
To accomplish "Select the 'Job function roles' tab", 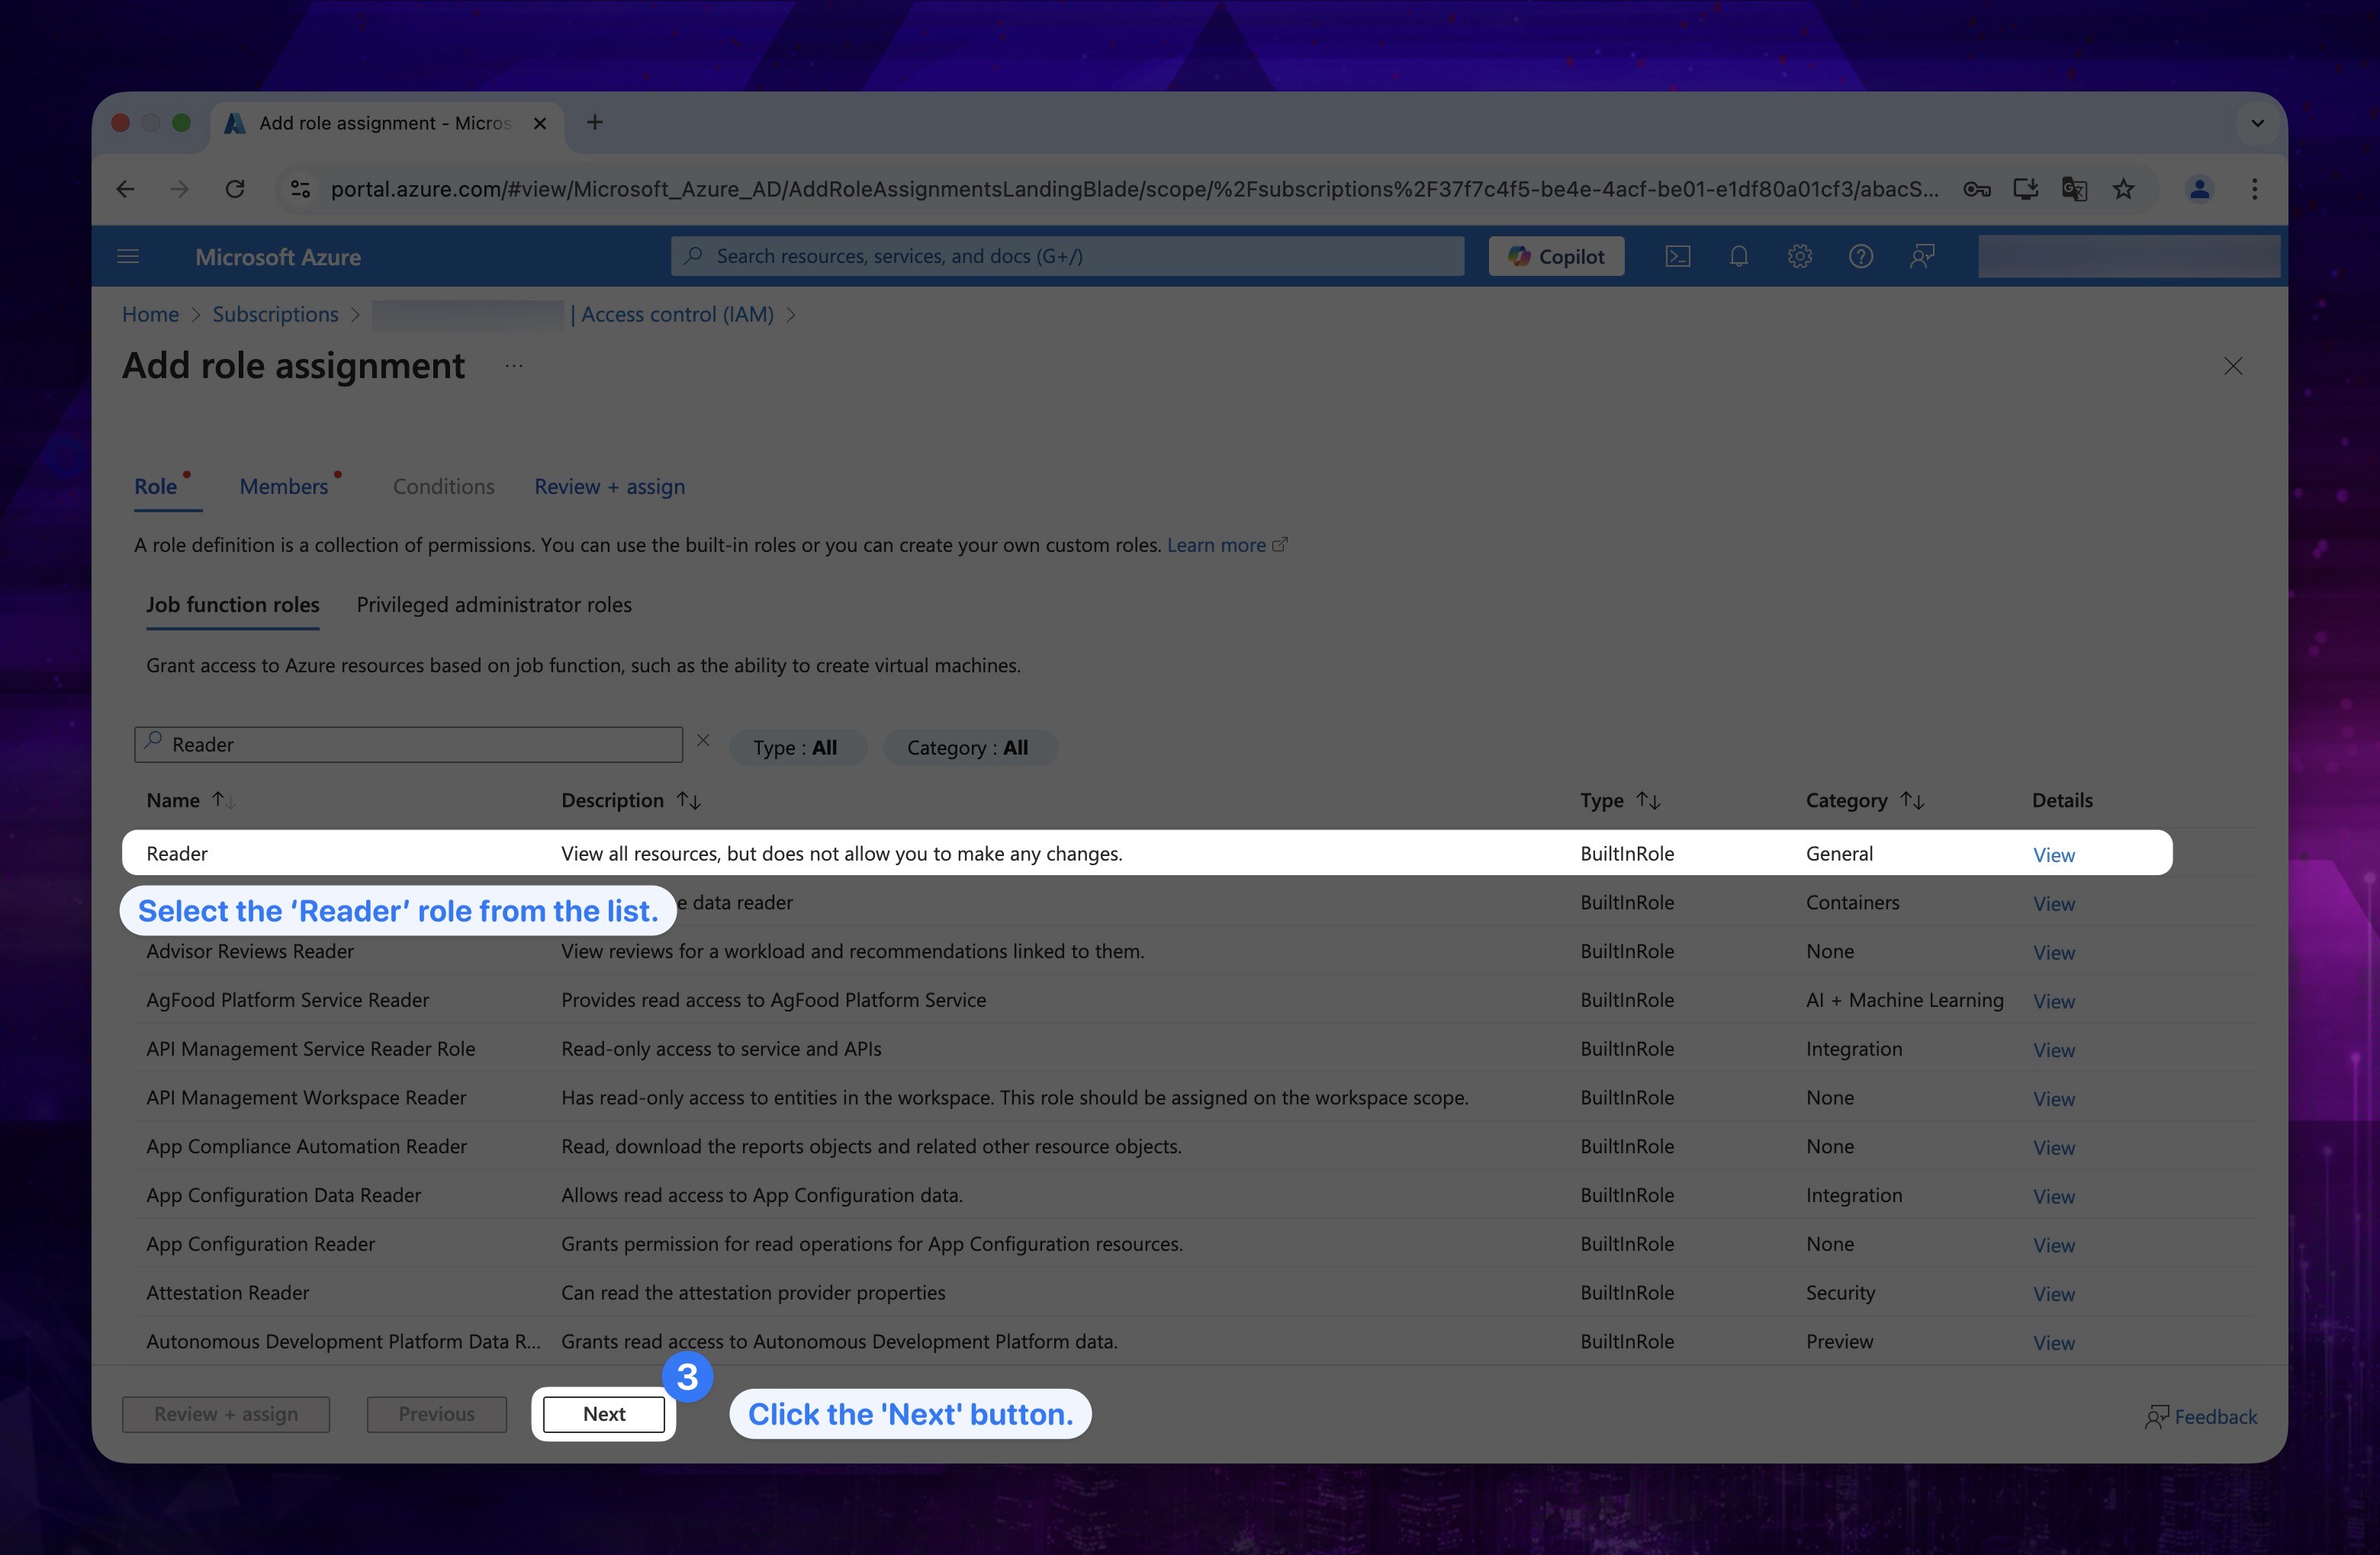I will pos(233,604).
